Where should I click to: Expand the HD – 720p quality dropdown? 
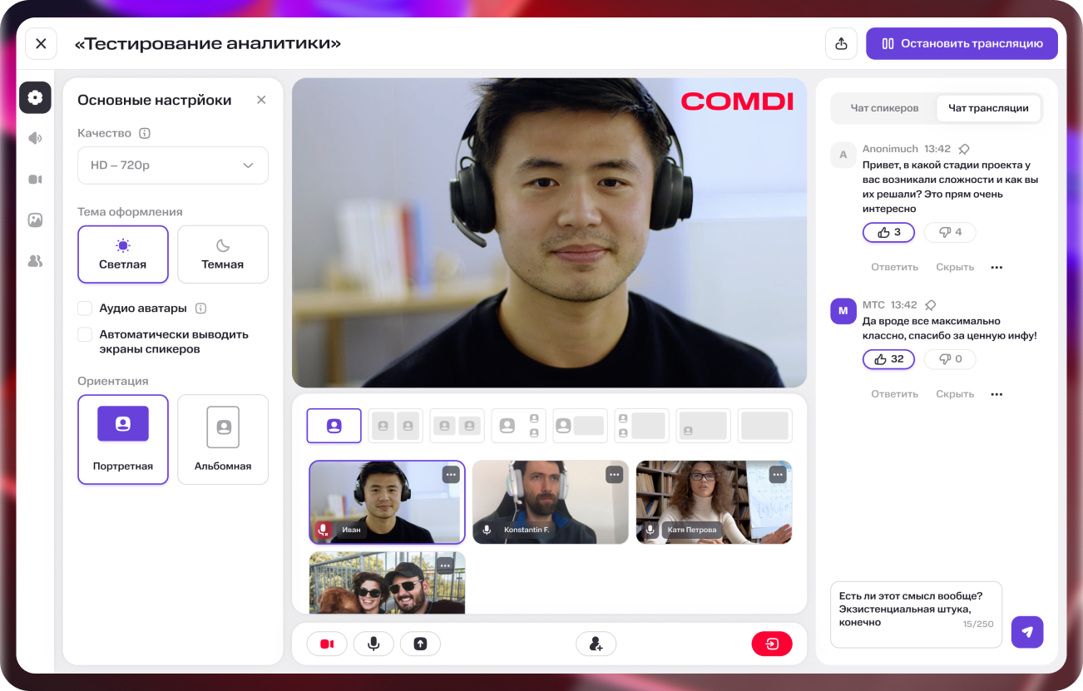click(173, 165)
